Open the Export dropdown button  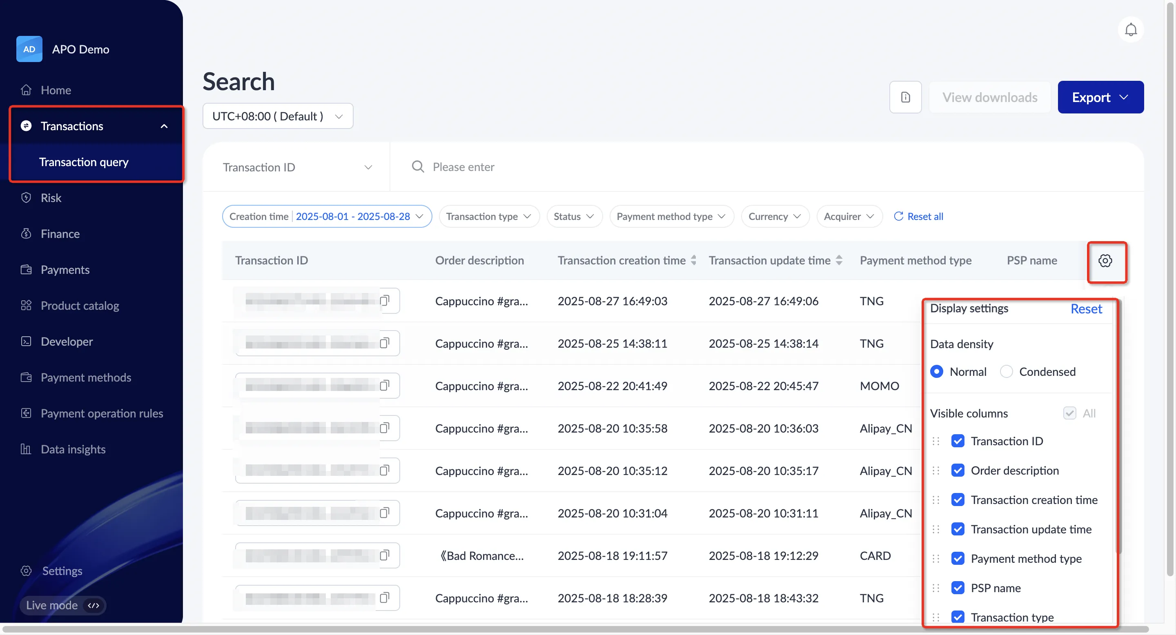click(1100, 97)
